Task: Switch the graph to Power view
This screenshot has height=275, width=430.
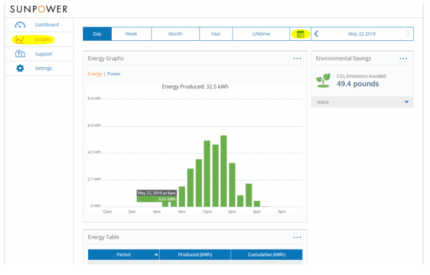Action: [x=114, y=74]
